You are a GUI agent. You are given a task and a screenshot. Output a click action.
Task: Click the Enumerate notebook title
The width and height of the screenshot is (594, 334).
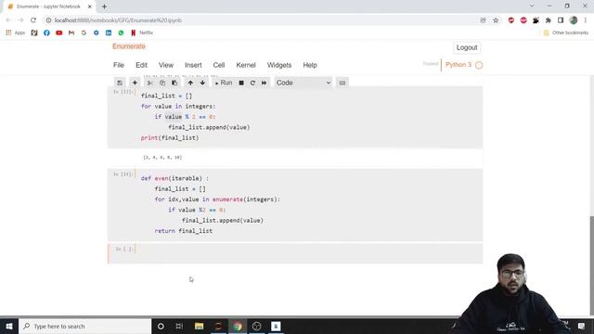point(129,46)
